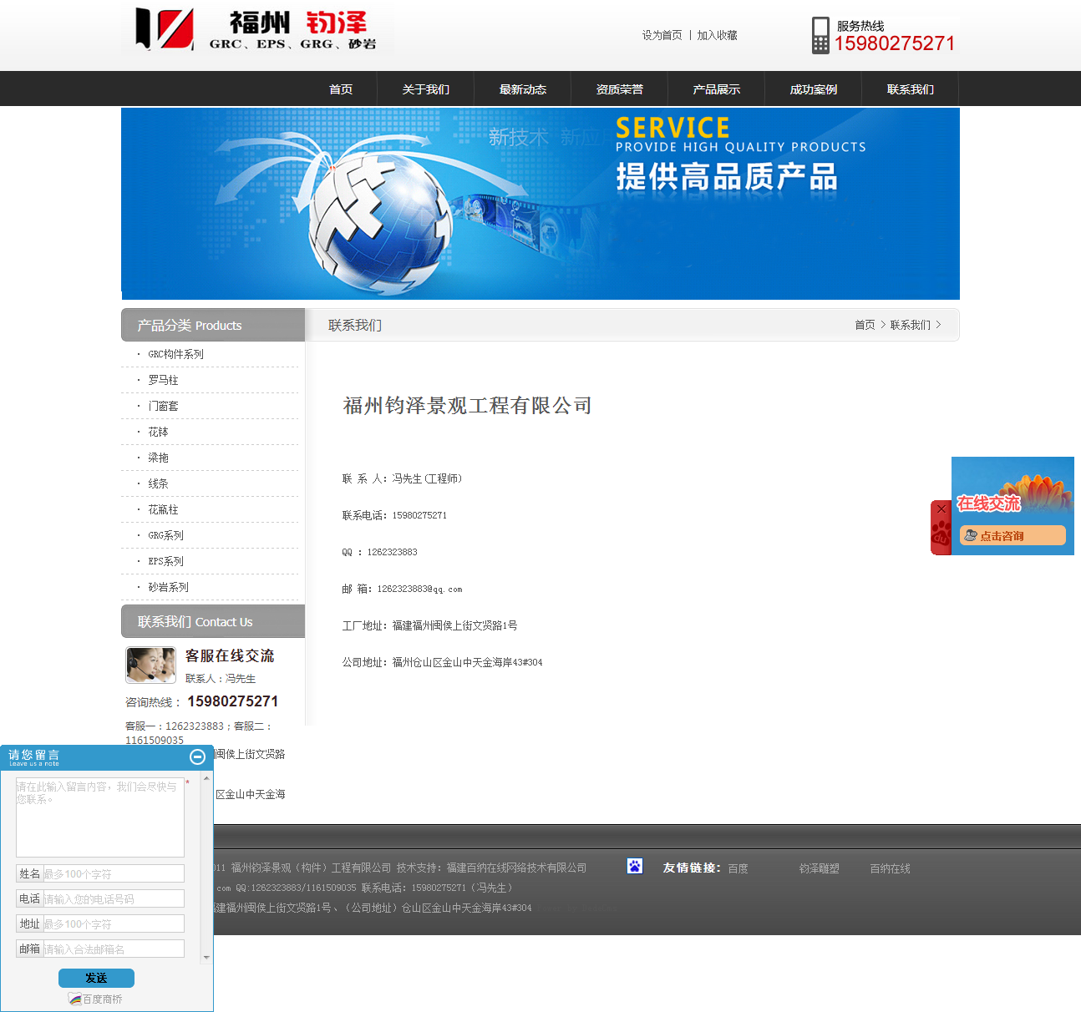Screen dimensions: 1081x1012
Task: Minimize the 请您留言 message widget
Action: click(x=198, y=756)
